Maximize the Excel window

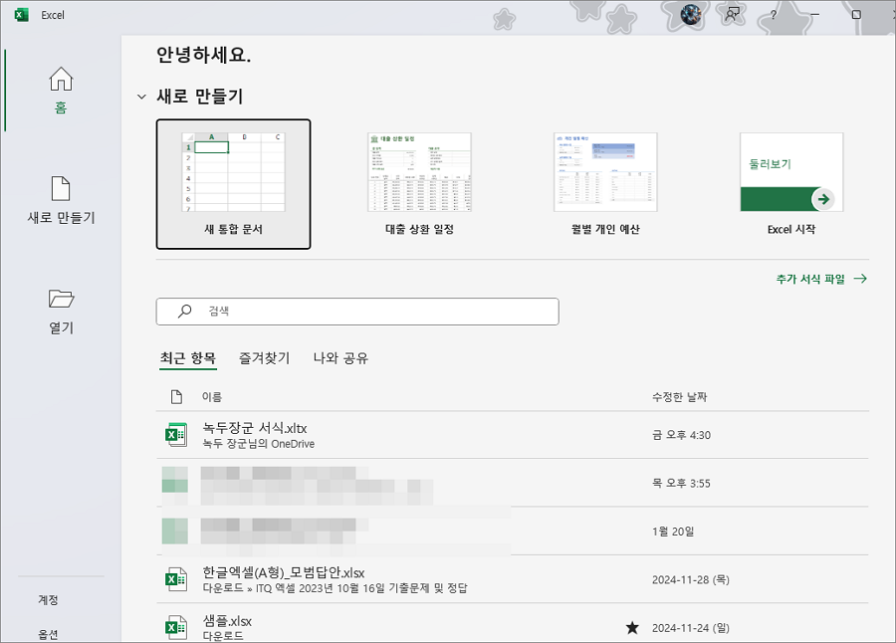point(856,15)
